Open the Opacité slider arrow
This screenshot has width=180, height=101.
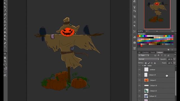174,59
